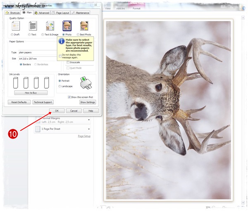Click the Show Settings button
Screen dimensions: 248x211
(88, 102)
